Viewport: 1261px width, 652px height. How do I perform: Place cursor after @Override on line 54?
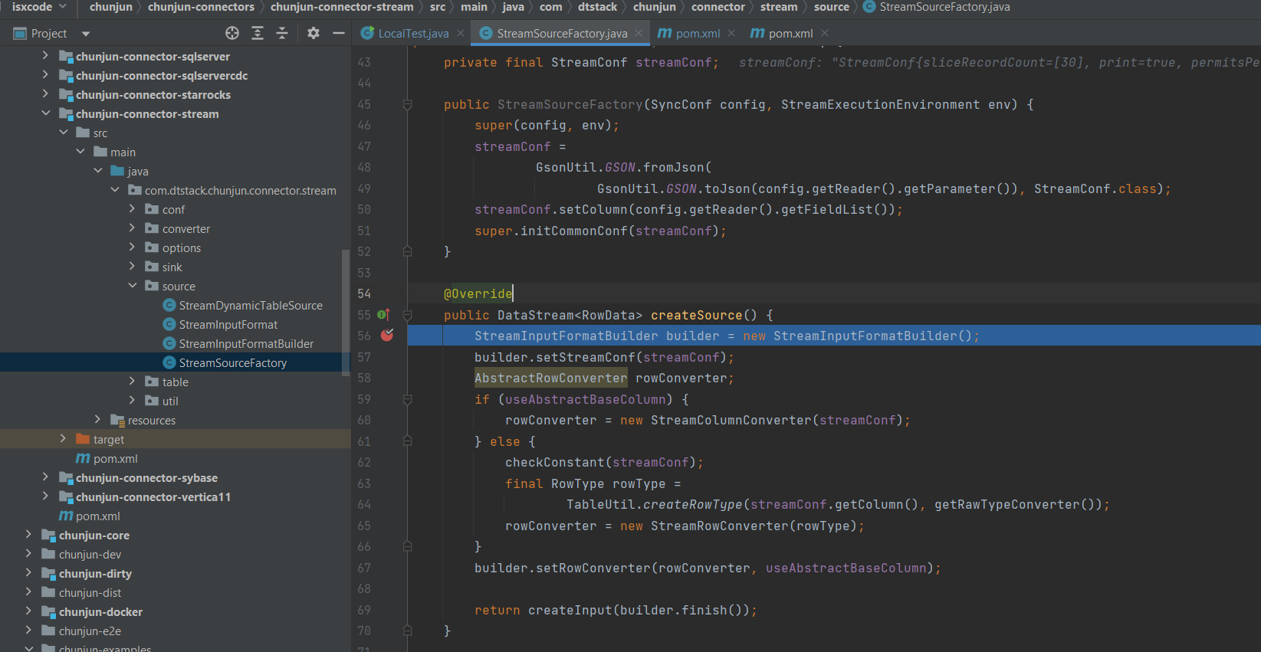tap(513, 293)
